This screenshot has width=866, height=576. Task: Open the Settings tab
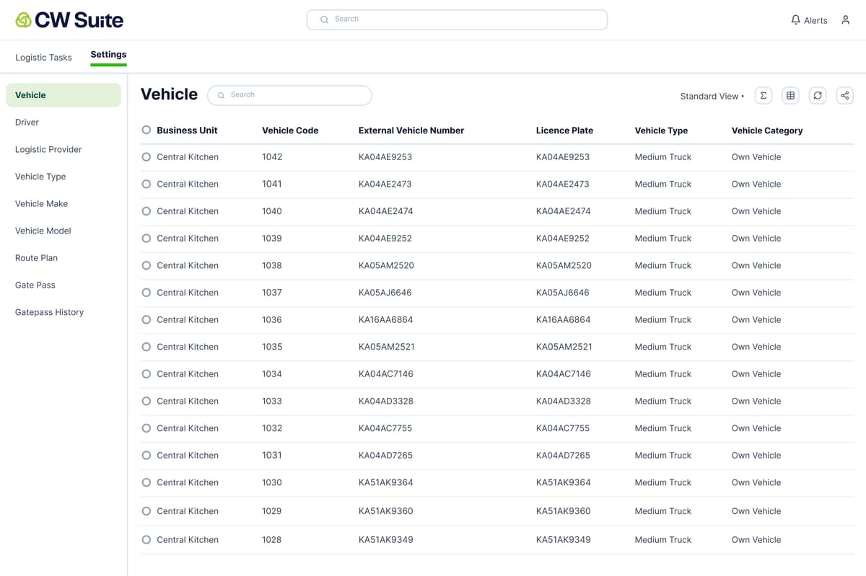coord(108,55)
